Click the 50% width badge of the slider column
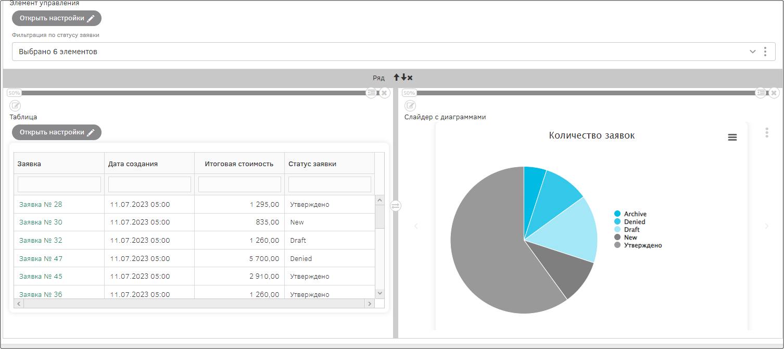The width and height of the screenshot is (784, 349). pos(409,93)
